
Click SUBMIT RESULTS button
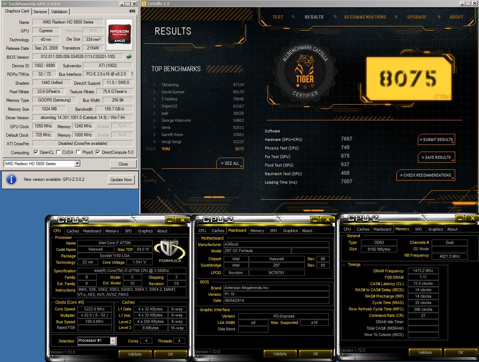tap(436, 140)
